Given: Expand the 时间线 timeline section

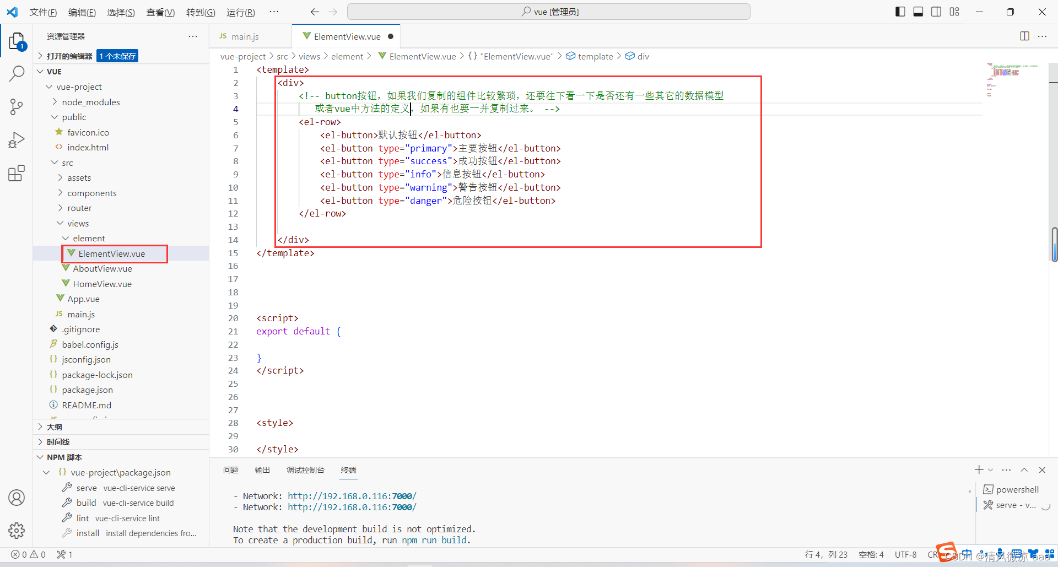Looking at the screenshot, I should tap(121, 442).
